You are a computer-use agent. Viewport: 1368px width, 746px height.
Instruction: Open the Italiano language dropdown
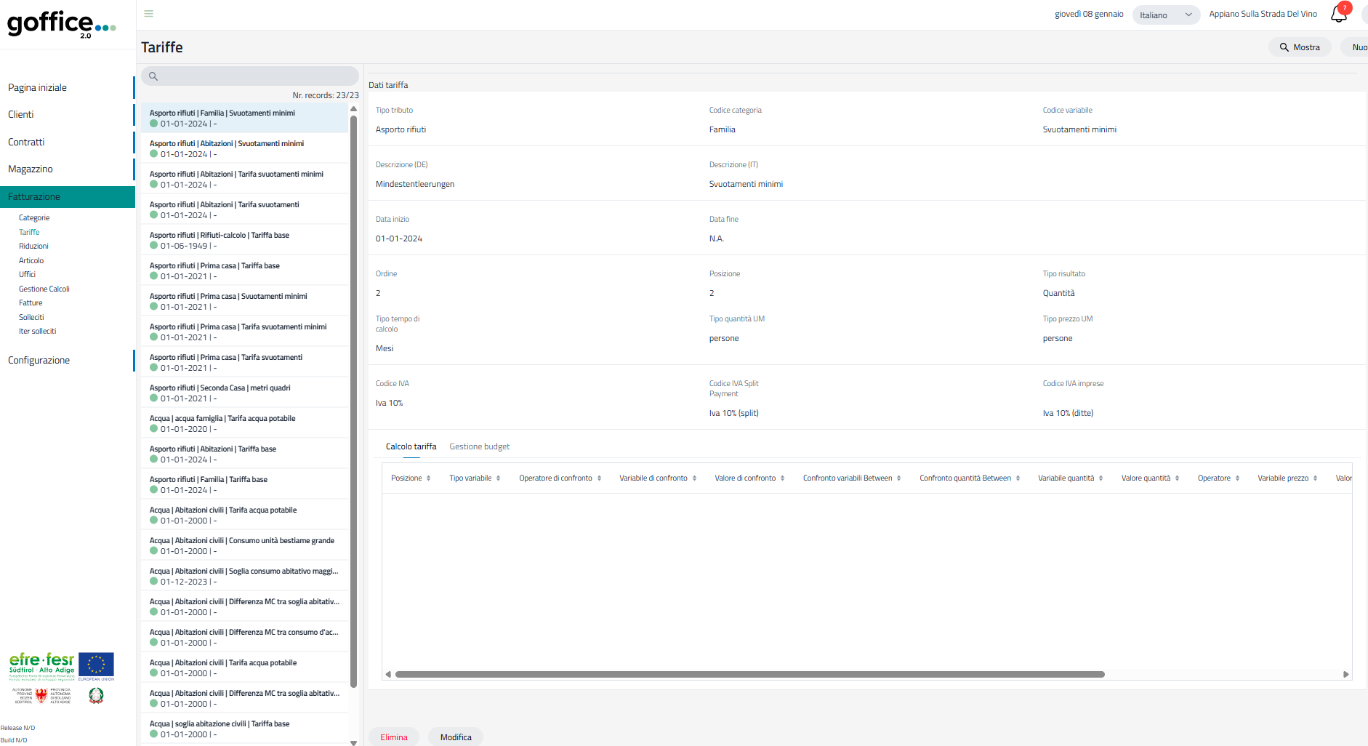click(x=1165, y=15)
